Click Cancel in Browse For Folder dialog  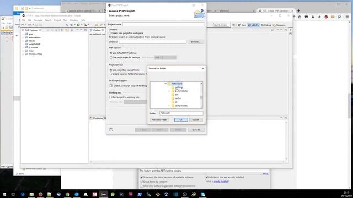196,120
